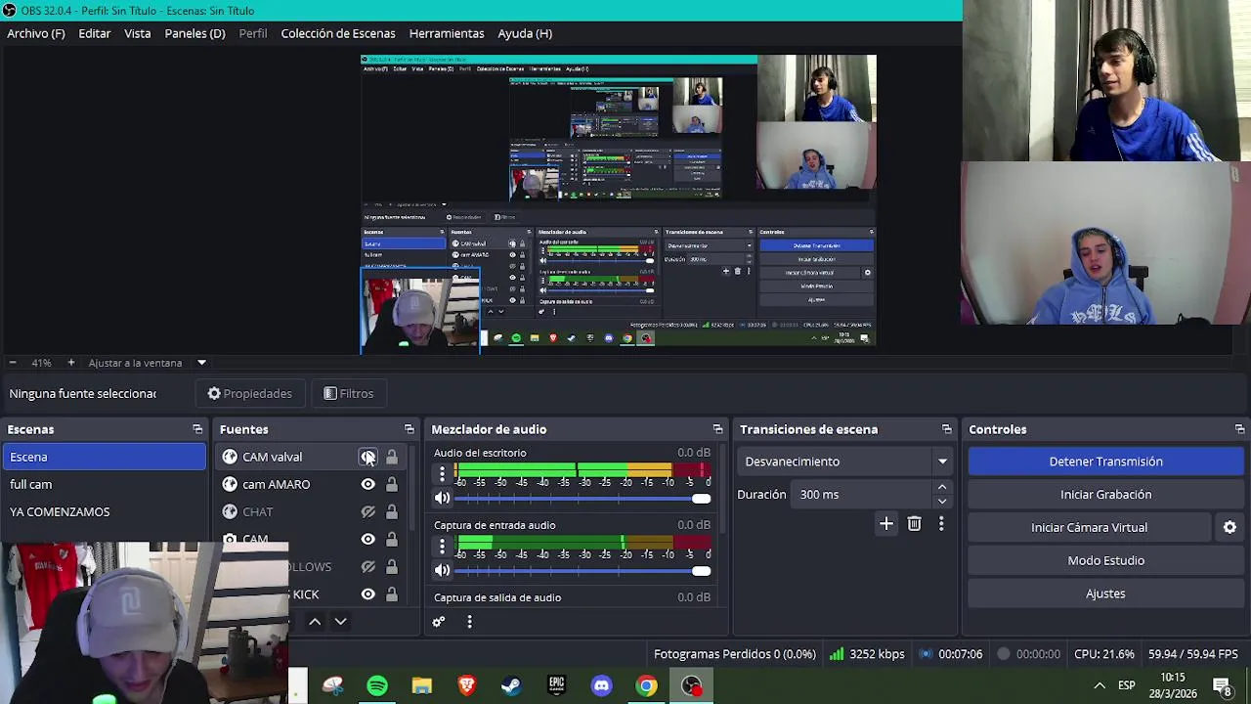Open source Propiedades button
This screenshot has height=704, width=1251.
(250, 393)
